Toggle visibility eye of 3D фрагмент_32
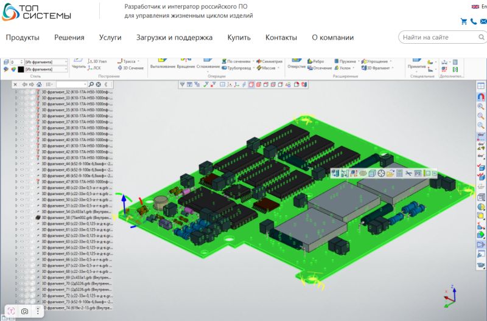This screenshot has height=321, width=487. [22, 91]
